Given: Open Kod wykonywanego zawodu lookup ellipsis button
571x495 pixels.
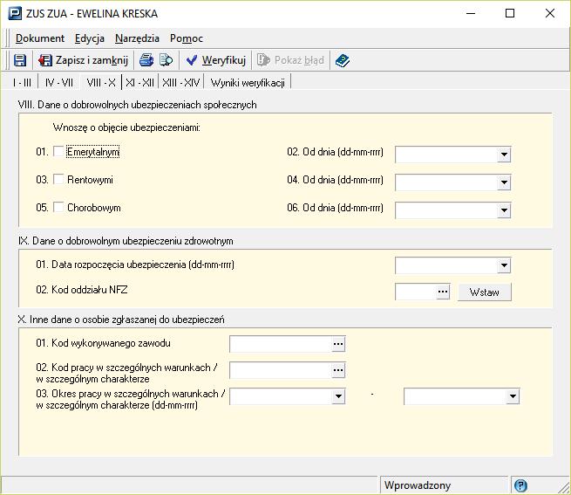Looking at the screenshot, I should [338, 344].
